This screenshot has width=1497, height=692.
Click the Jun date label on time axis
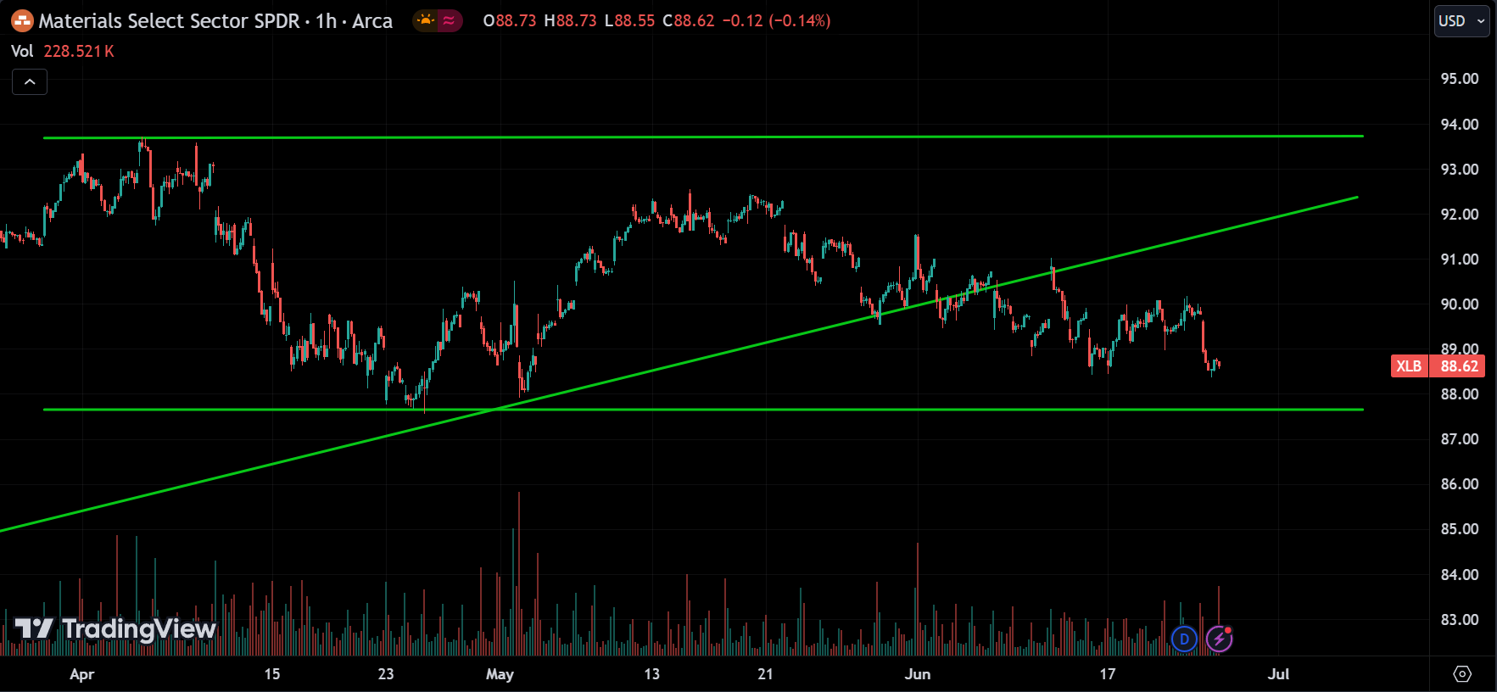click(x=918, y=674)
